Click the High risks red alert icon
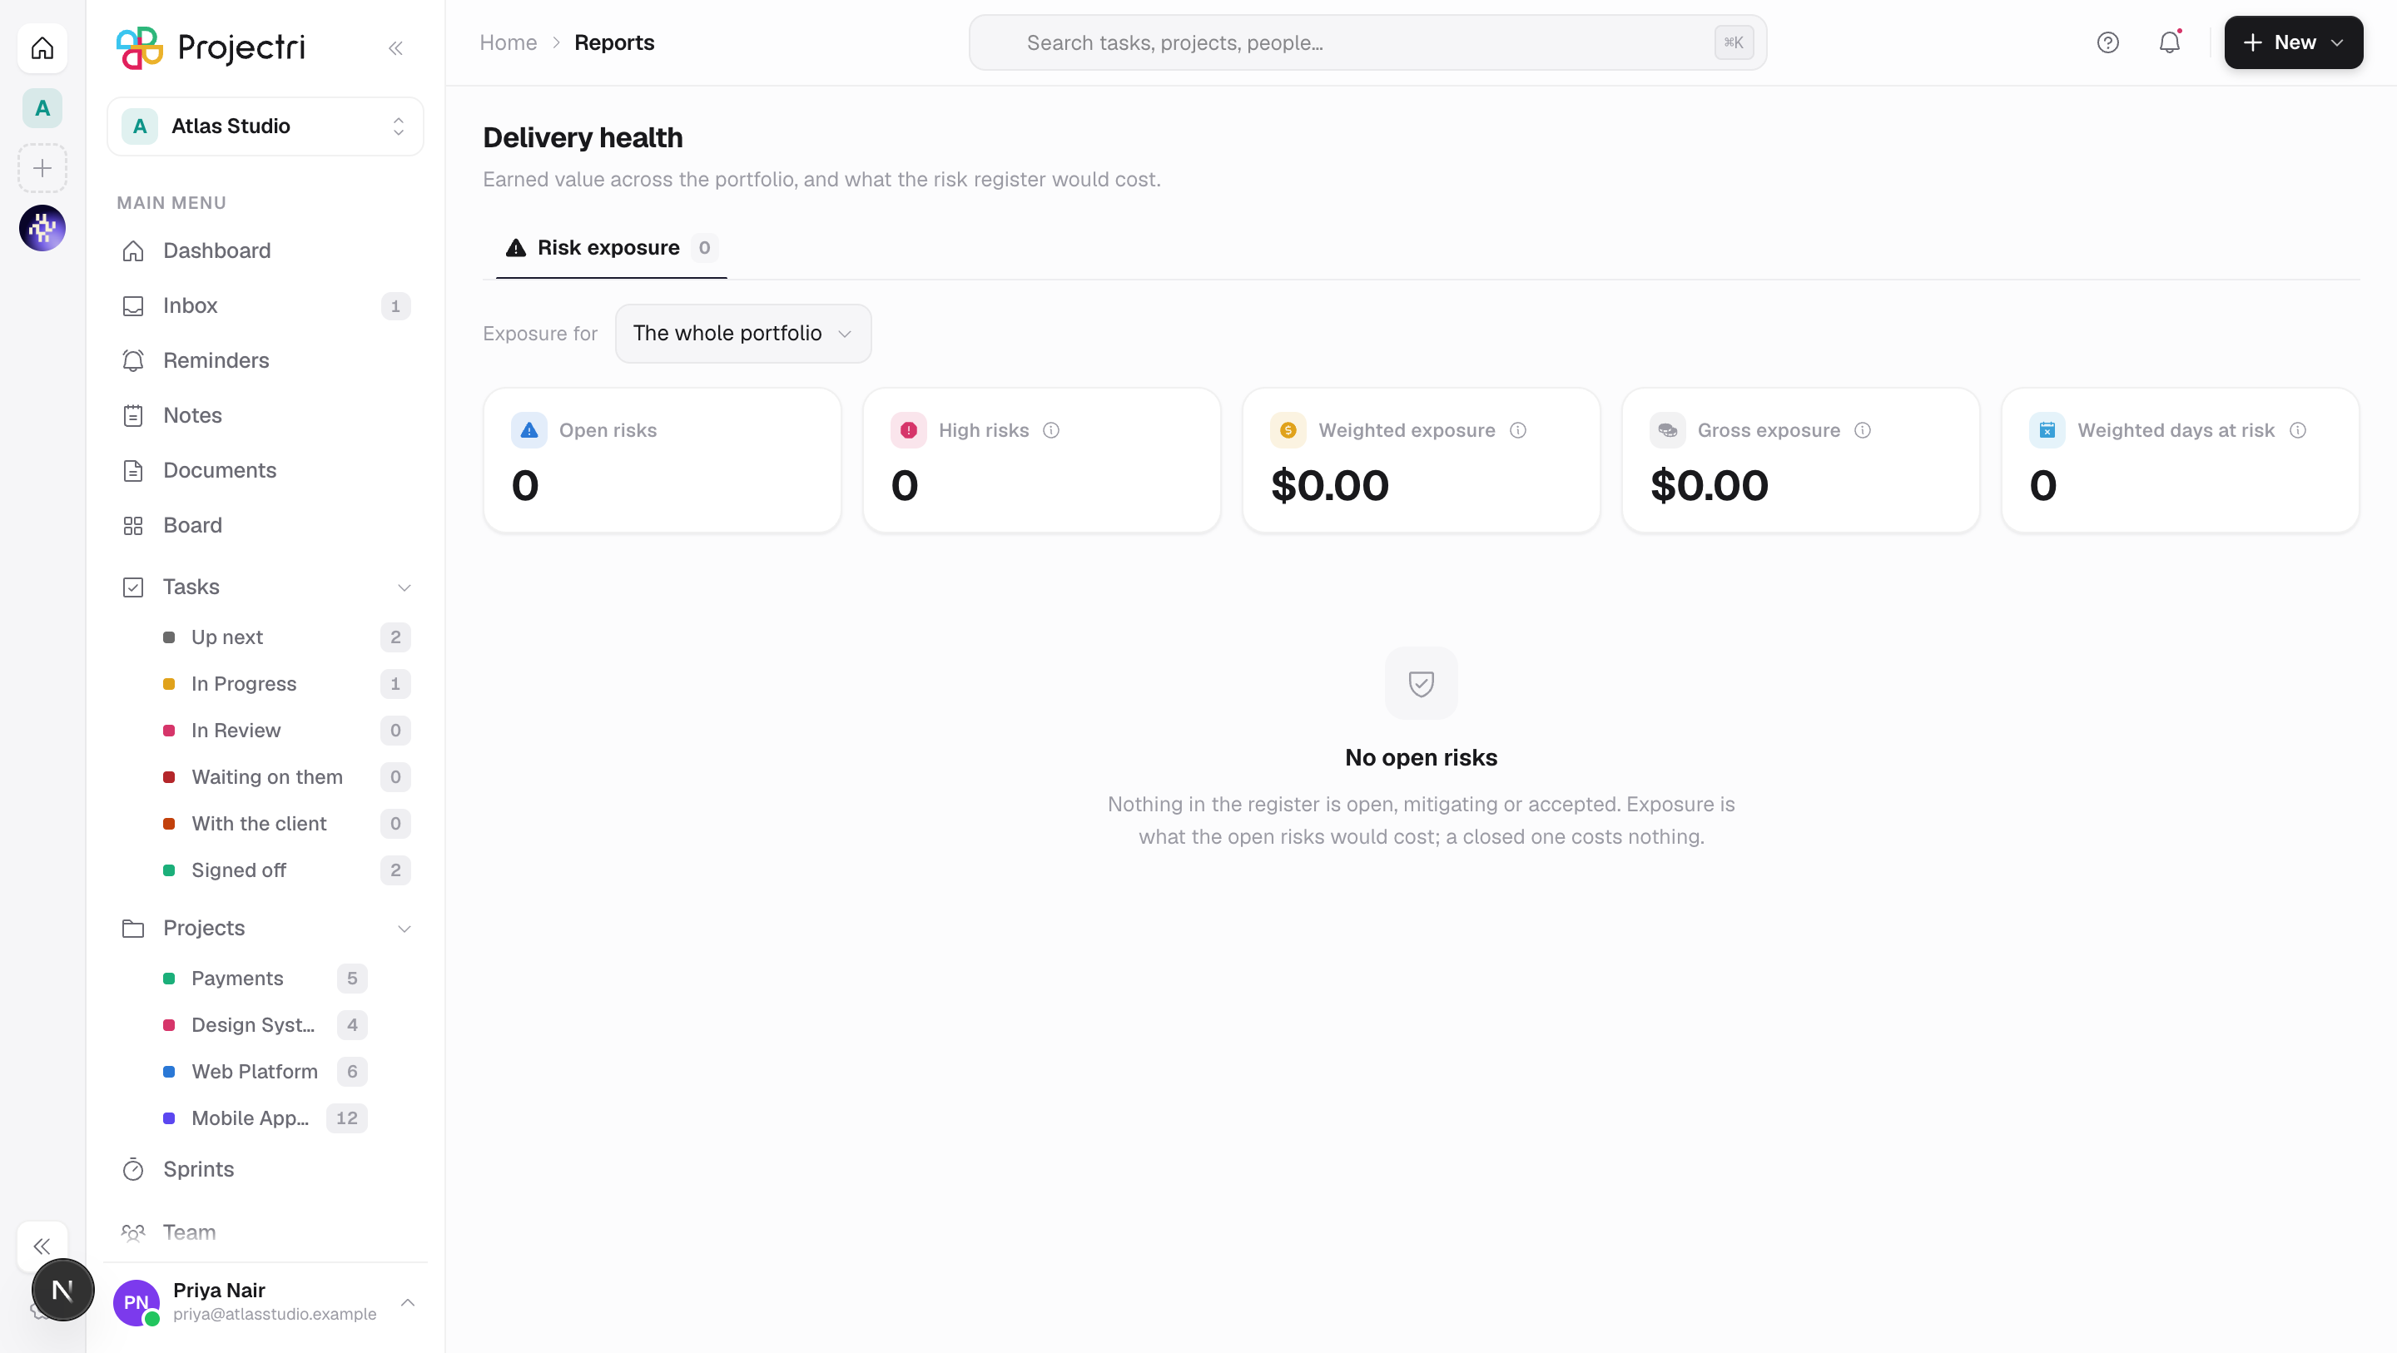2397x1353 pixels. coord(908,430)
